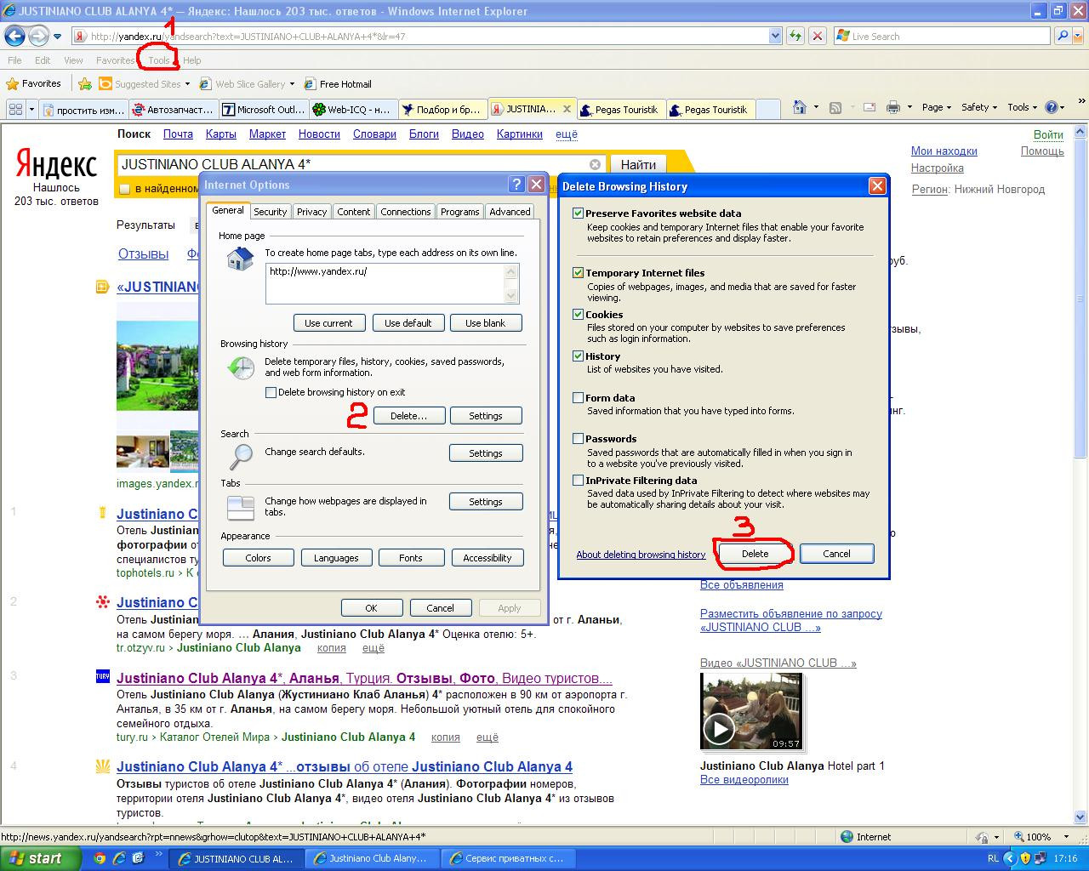Open Live Search provider dropdown arrow
This screenshot has height=871, width=1089.
click(1080, 36)
